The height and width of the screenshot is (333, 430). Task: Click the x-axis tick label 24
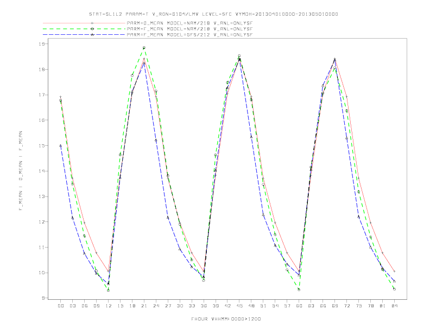pos(156,306)
